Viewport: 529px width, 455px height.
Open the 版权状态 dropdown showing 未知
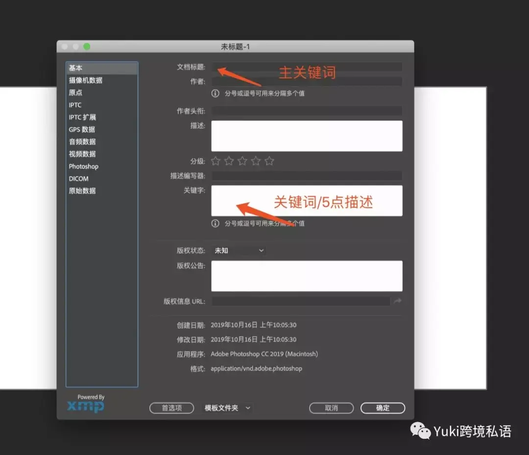click(x=239, y=250)
